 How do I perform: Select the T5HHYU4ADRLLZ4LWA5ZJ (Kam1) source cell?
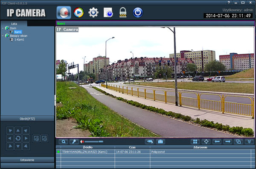tap(87, 152)
